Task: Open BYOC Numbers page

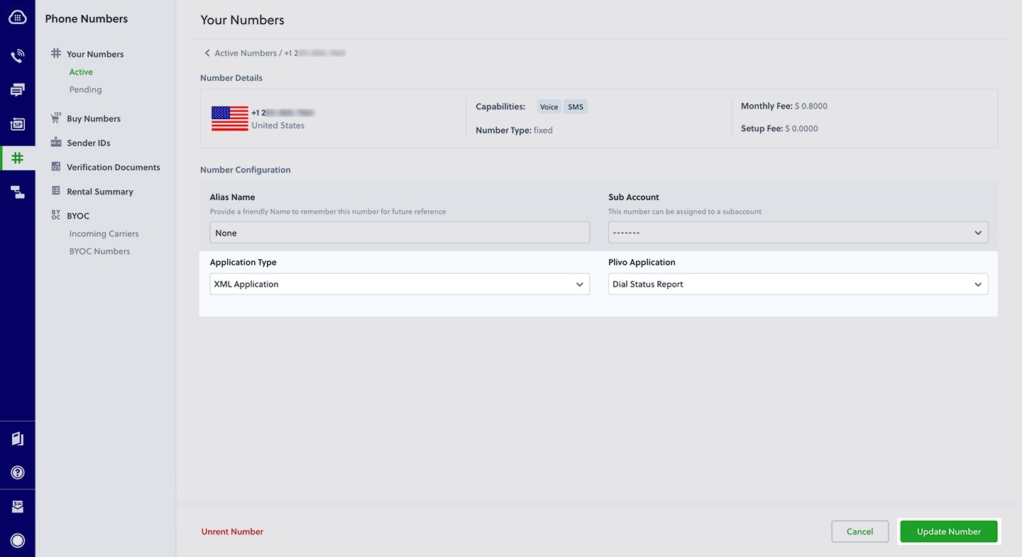Action: 100,250
